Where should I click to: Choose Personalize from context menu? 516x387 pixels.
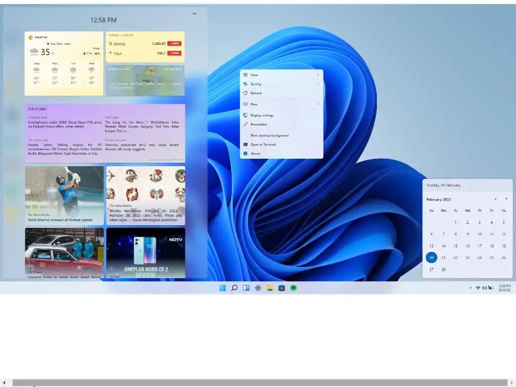(x=282, y=124)
